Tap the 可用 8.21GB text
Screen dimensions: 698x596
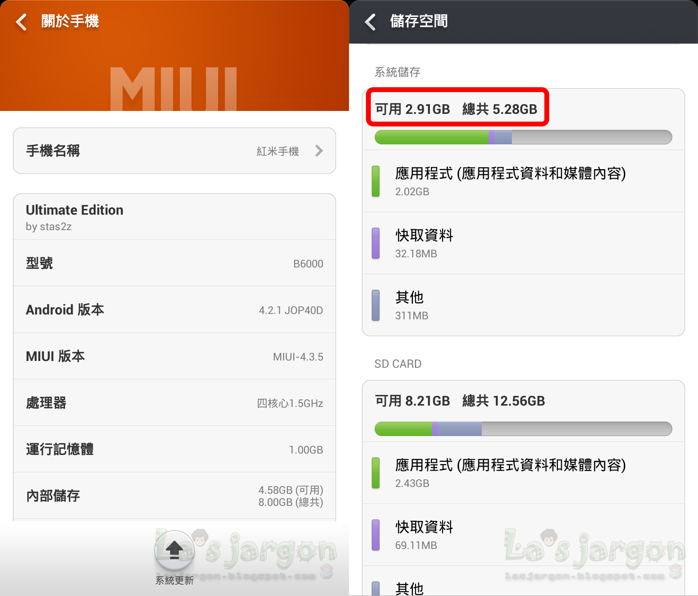(x=412, y=401)
